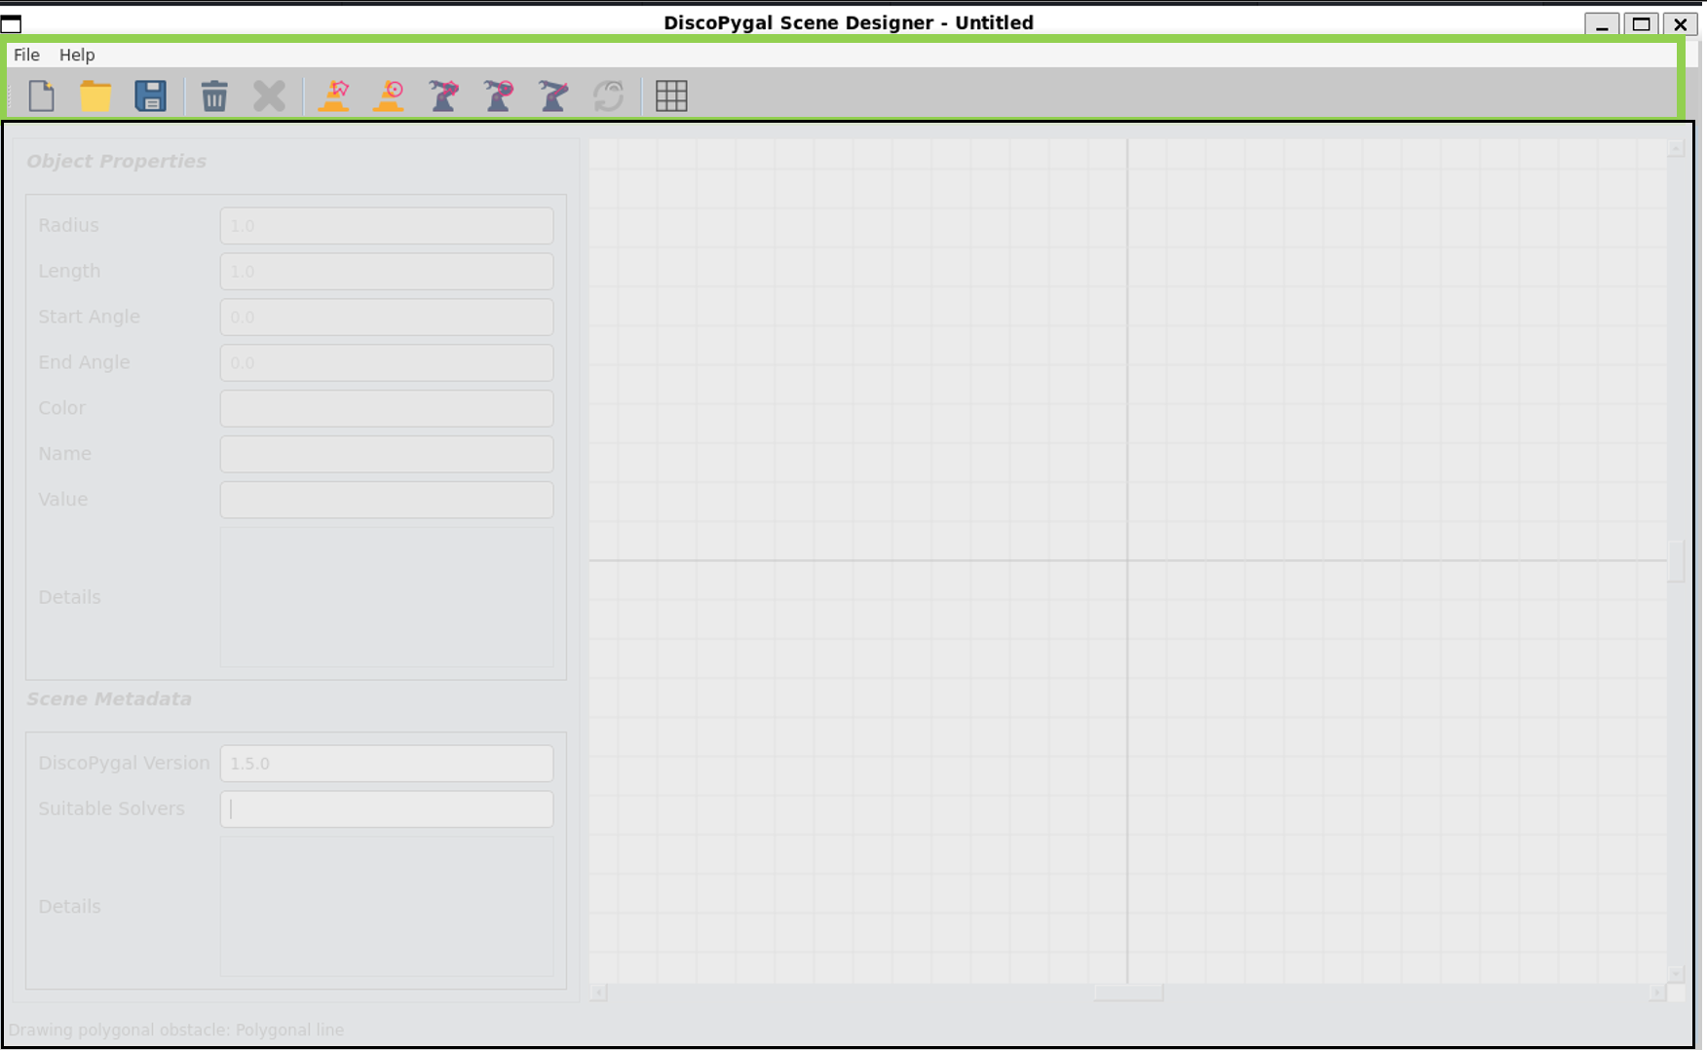Click the gray X cancel icon

pyautogui.click(x=269, y=95)
